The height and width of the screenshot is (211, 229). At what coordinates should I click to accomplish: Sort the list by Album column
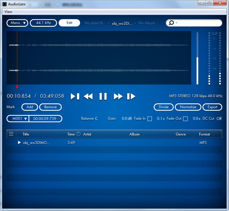click(134, 134)
